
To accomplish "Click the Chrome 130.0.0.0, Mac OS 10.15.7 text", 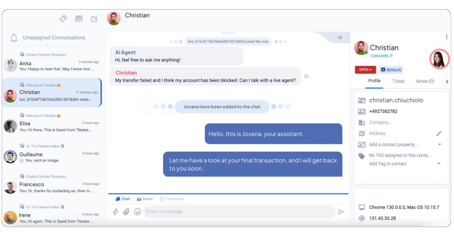I will (x=404, y=207).
